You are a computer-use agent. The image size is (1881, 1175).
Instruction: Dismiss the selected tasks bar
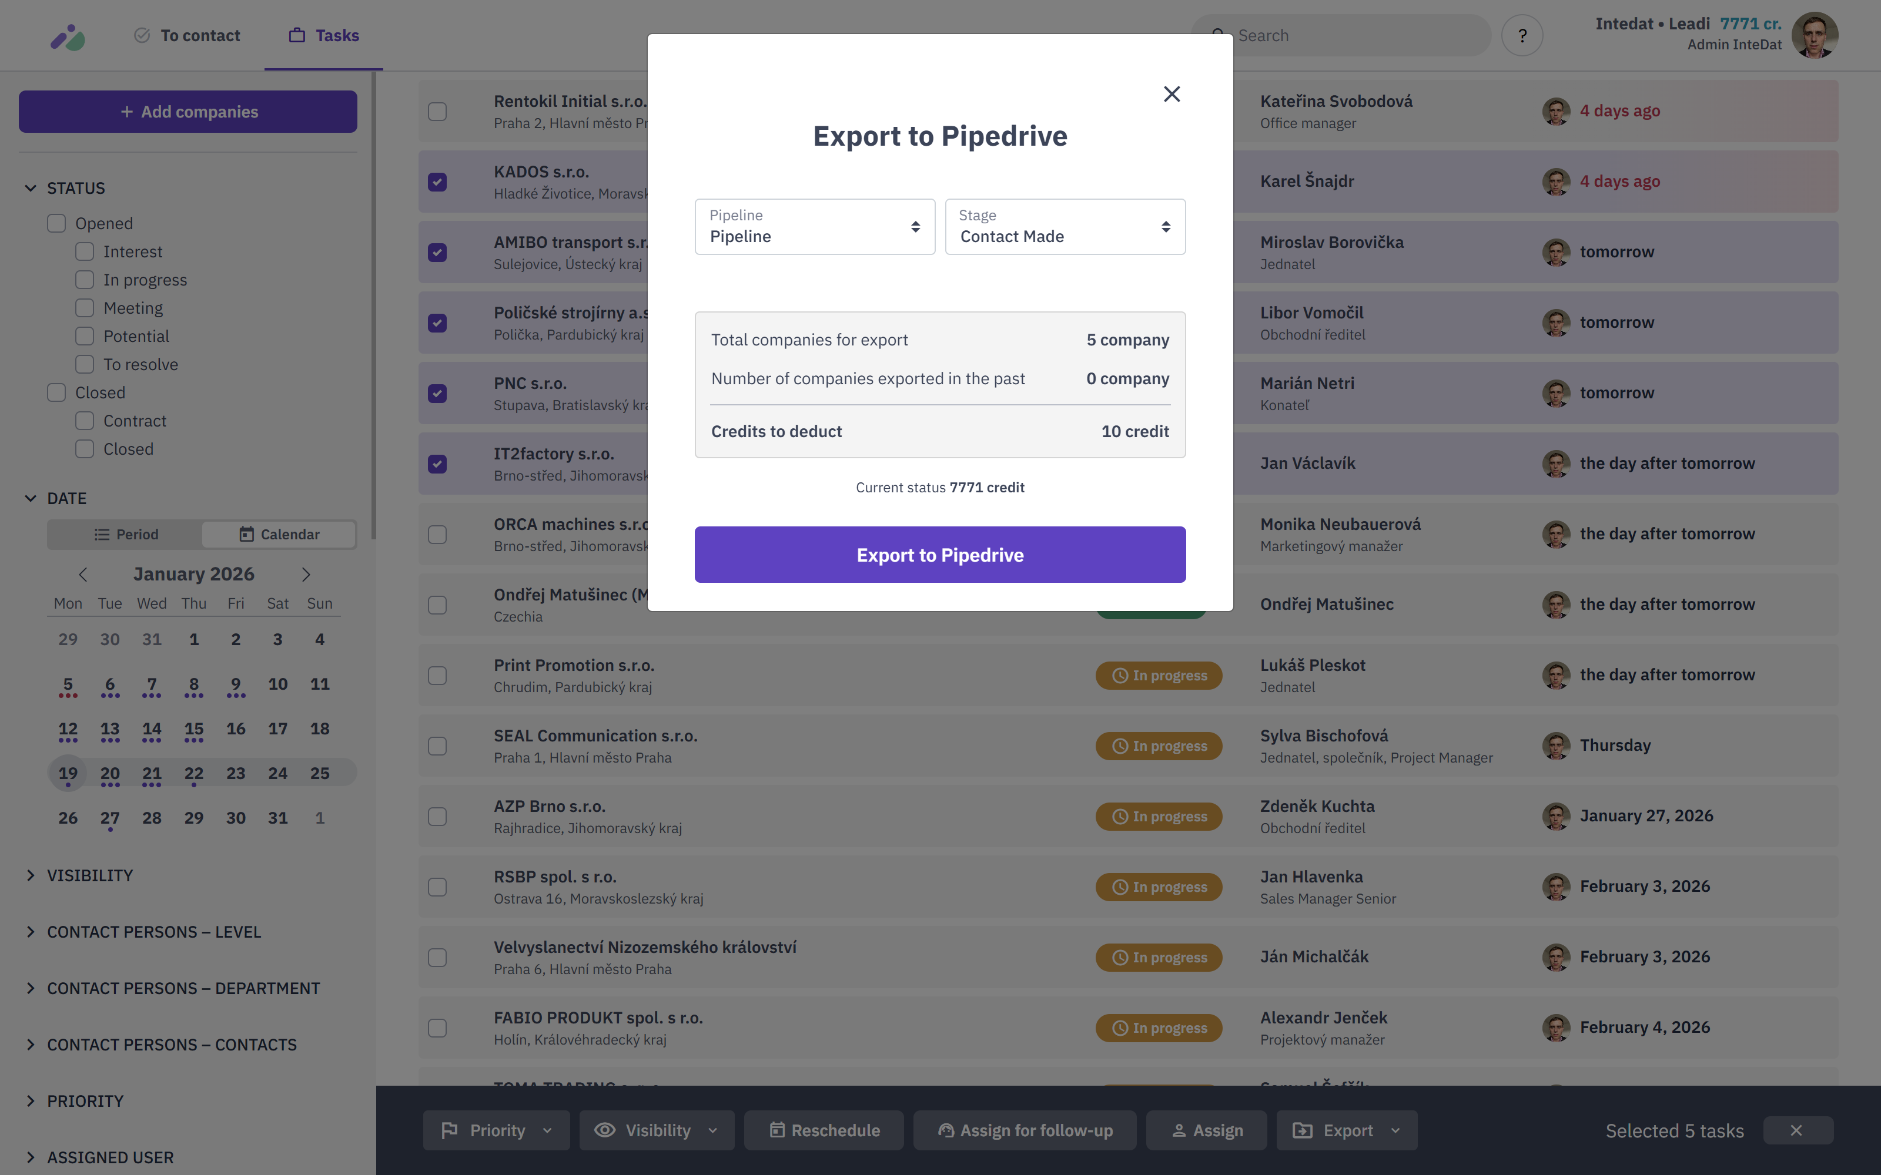coord(1796,1131)
